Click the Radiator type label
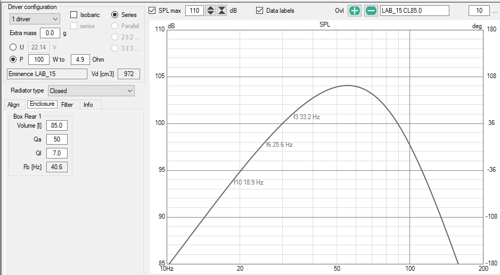 [x=27, y=90]
